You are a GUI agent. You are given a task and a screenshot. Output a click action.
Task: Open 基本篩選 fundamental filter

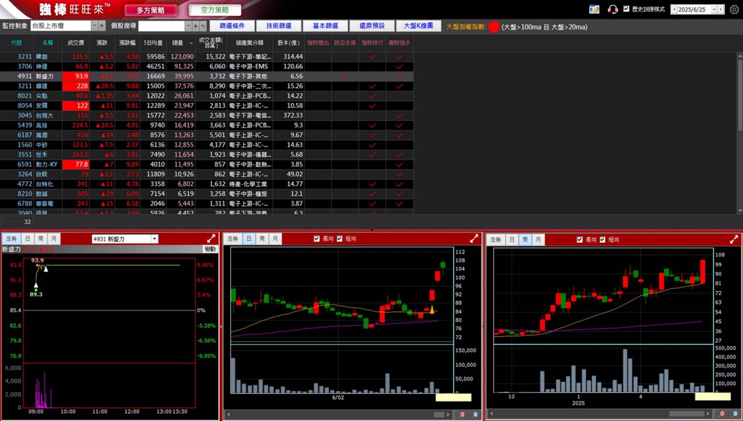(325, 26)
